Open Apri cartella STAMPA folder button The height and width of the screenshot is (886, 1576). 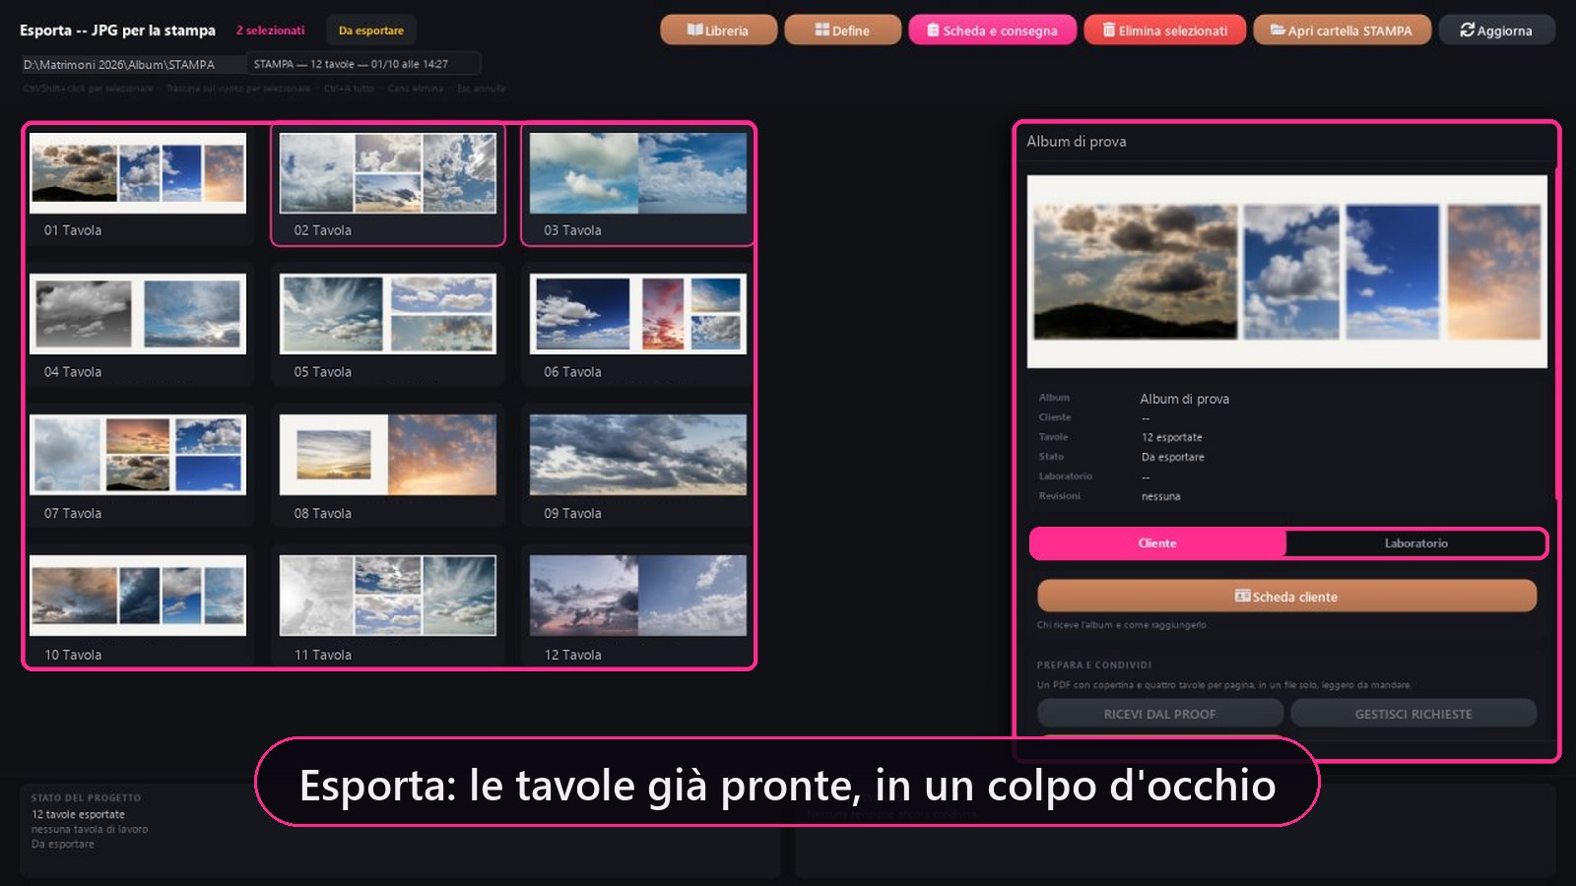tap(1342, 31)
